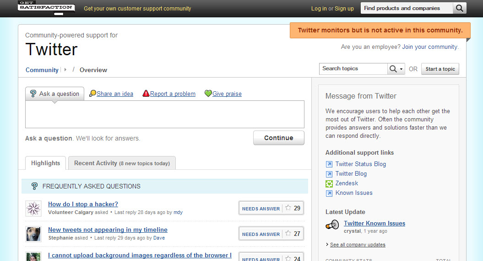This screenshot has height=261, width=483.
Task: Click the Search topics magnifier icon
Action: point(393,69)
